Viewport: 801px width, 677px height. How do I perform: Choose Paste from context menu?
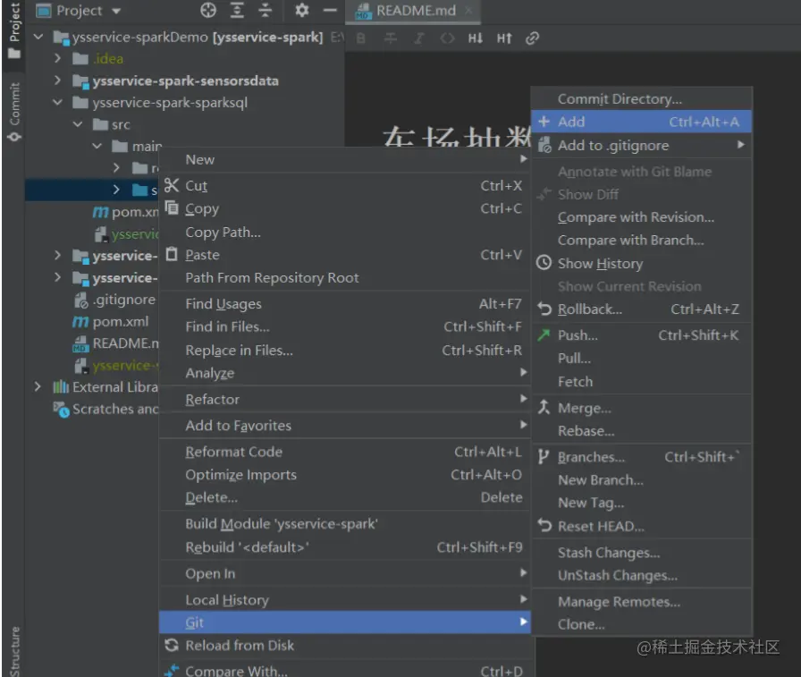[345, 255]
